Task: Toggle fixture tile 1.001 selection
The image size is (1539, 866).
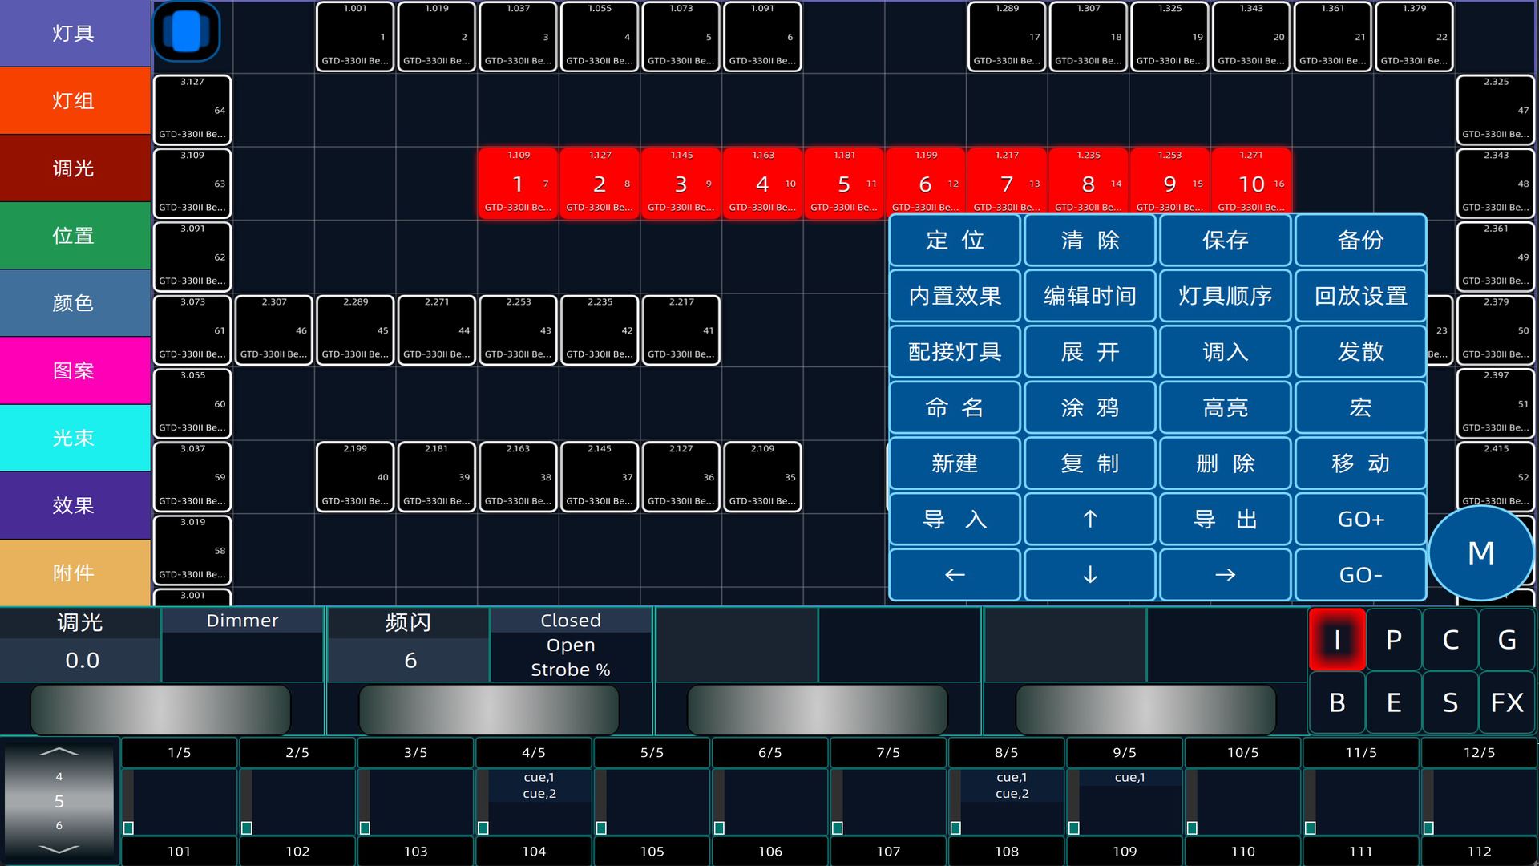Action: [355, 37]
